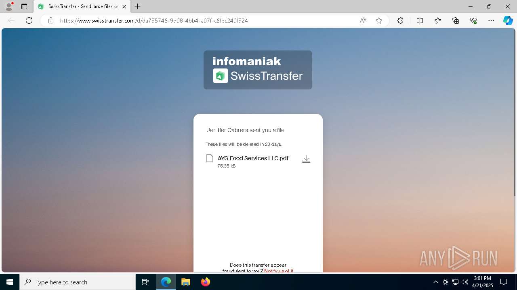The width and height of the screenshot is (517, 290).
Task: Open the Windows notification center icon
Action: [x=504, y=282]
